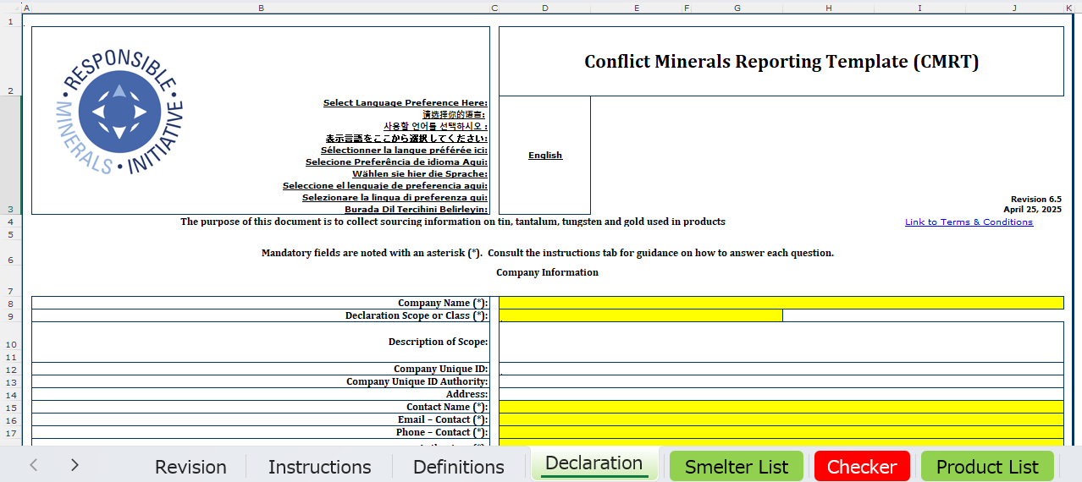Click the 'Declaration Scope or Class (*):' label
This screenshot has height=482, width=1082.
point(417,315)
